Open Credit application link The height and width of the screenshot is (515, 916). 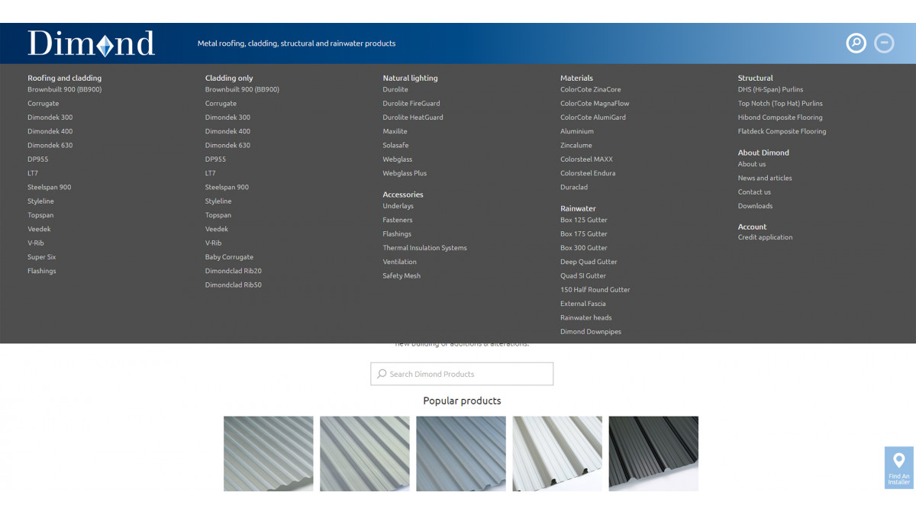(766, 237)
